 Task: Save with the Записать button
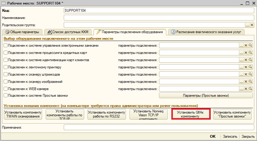pyautogui.click(x=230, y=136)
